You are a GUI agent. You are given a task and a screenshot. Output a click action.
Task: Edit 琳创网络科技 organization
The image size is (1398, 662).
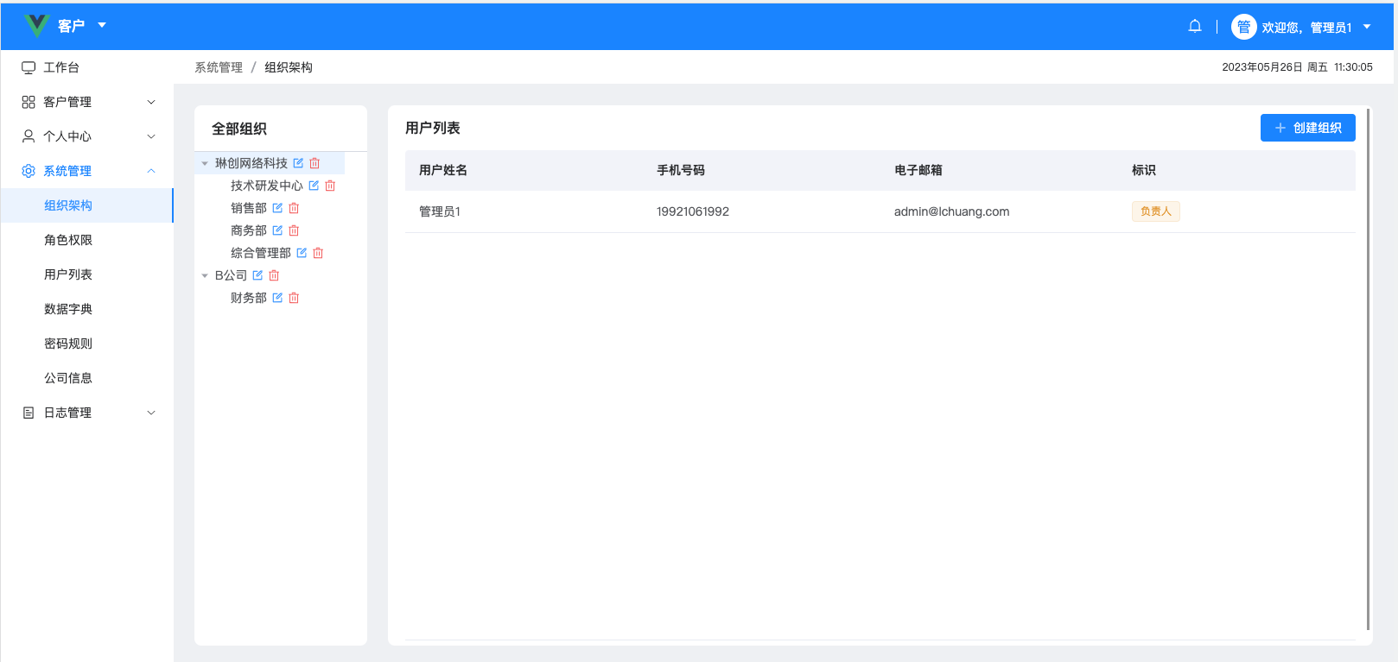tap(298, 163)
